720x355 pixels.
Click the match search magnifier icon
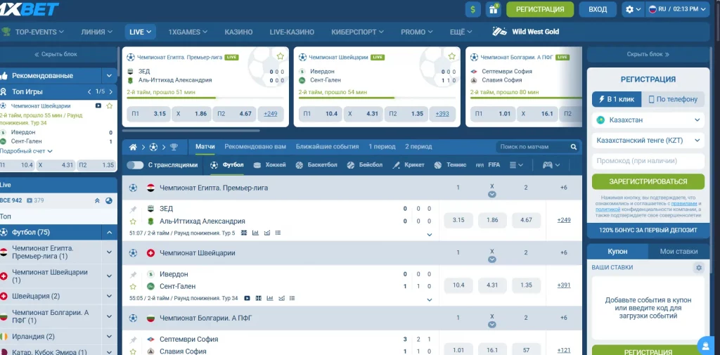click(x=574, y=147)
